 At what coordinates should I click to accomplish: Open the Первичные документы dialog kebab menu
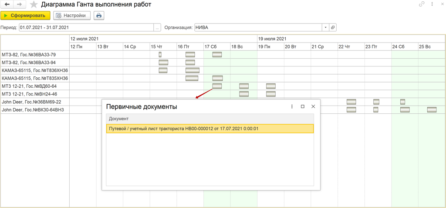coord(292,106)
